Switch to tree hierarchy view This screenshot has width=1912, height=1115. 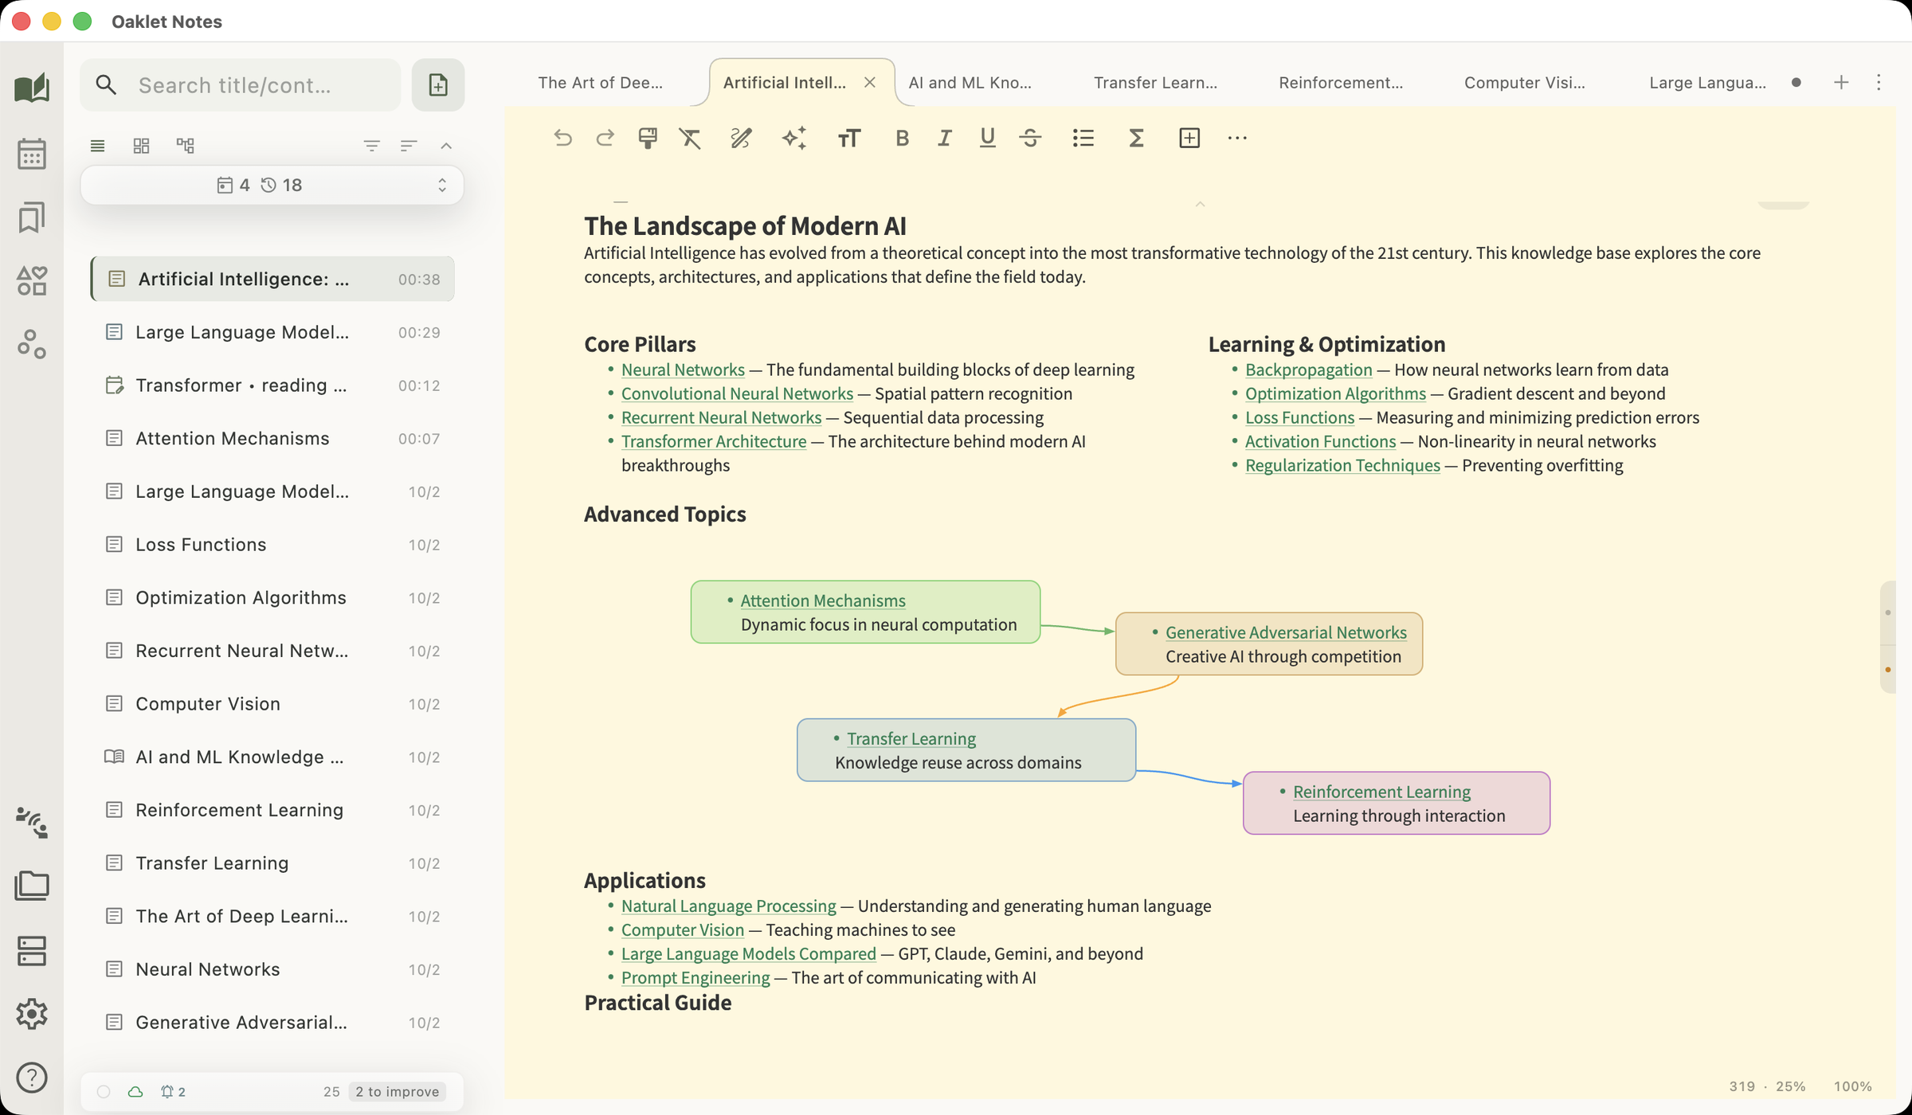186,145
